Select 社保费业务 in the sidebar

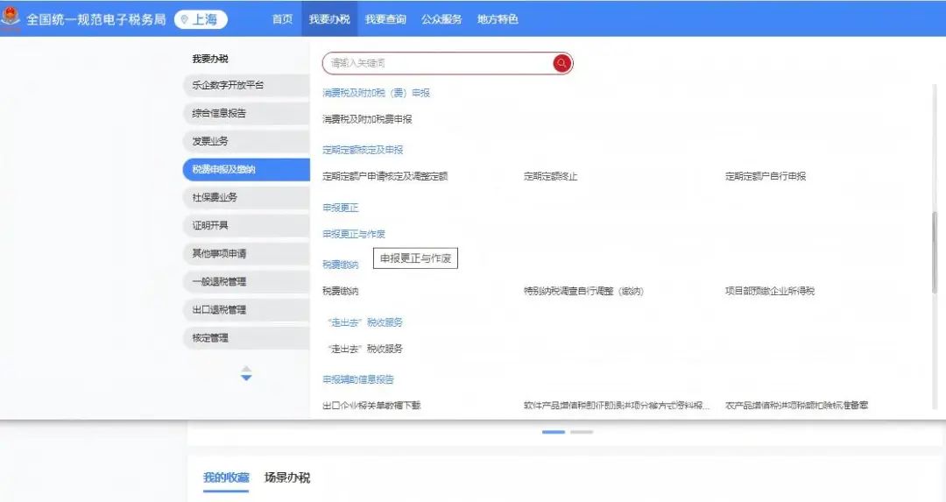[x=215, y=197]
